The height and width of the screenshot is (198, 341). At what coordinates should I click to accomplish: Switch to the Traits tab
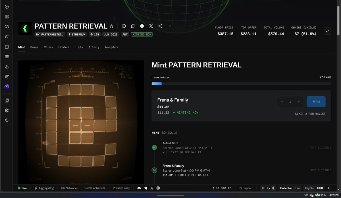(x=79, y=47)
